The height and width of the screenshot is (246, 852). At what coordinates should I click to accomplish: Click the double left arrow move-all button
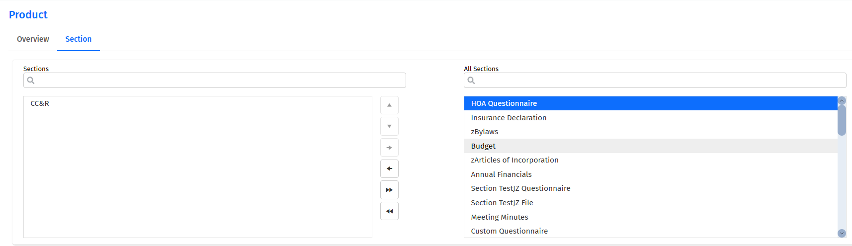point(389,211)
